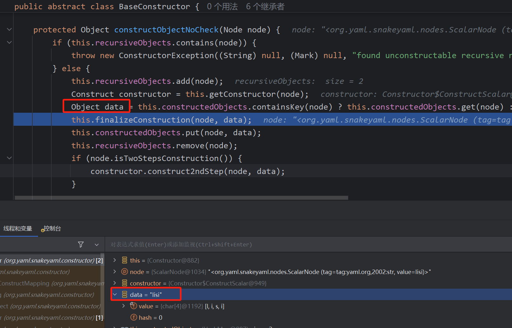512x328 pixels.
Task: Expand the 'node' ScalarNode variable
Action: pos(115,272)
